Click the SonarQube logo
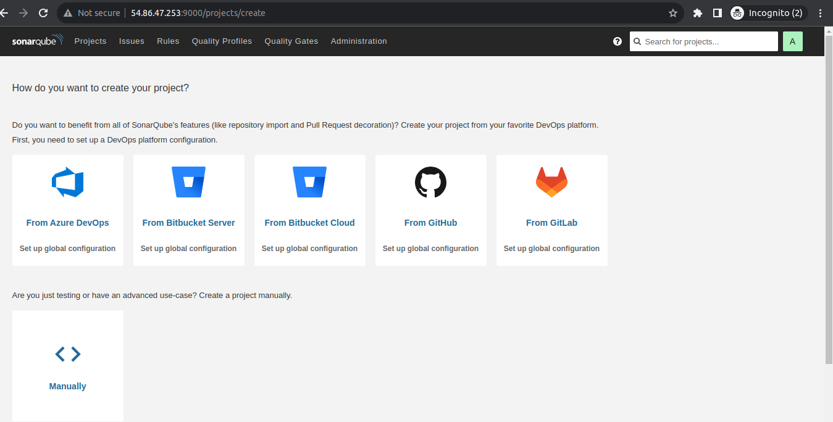 click(x=37, y=41)
